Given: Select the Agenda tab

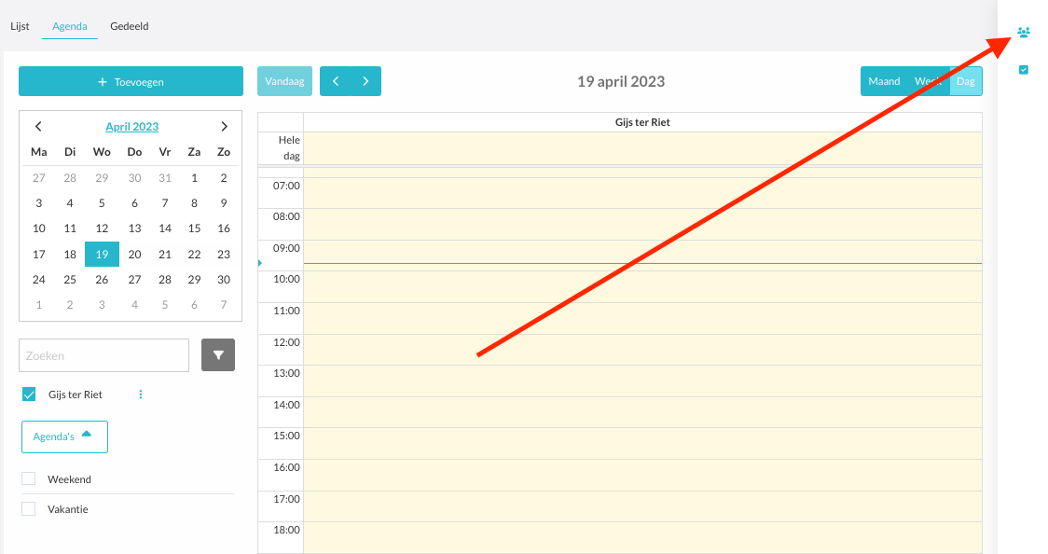Looking at the screenshot, I should tap(70, 26).
